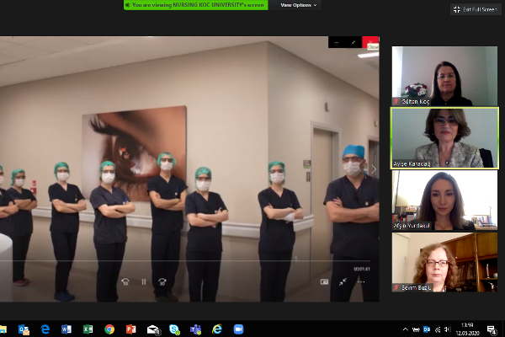Skip back 10 seconds in video
Image resolution: width=505 pixels, height=337 pixels.
125,282
